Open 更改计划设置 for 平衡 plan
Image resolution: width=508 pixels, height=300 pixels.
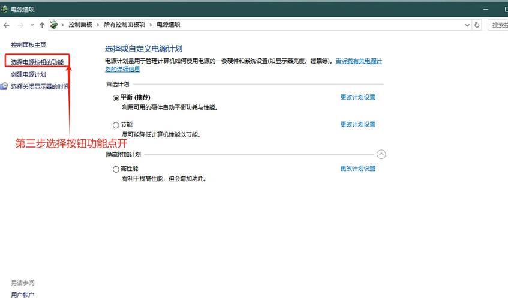pos(357,97)
